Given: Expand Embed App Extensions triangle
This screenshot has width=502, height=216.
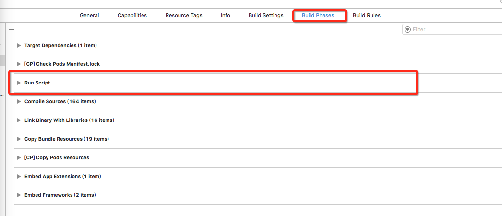Looking at the screenshot, I should [x=19, y=176].
